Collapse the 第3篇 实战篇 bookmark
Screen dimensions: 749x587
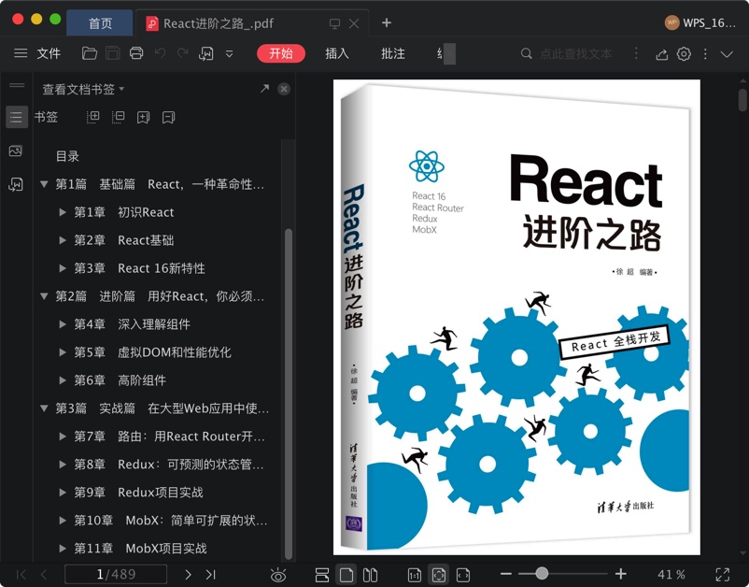(44, 408)
